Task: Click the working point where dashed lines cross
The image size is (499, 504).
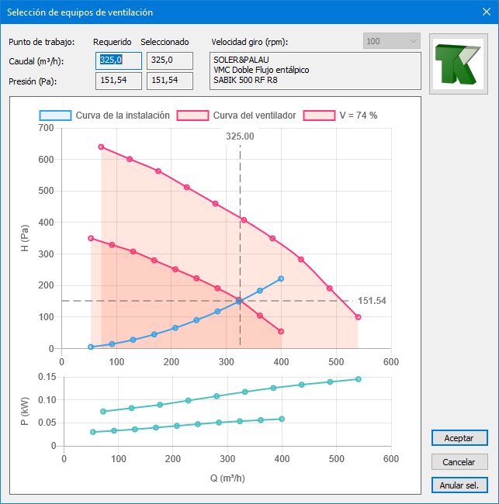Action: click(x=240, y=301)
